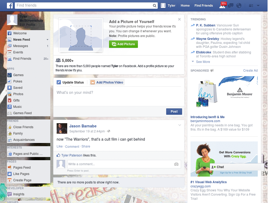Open privacy shortcuts lock icon

[251, 6]
